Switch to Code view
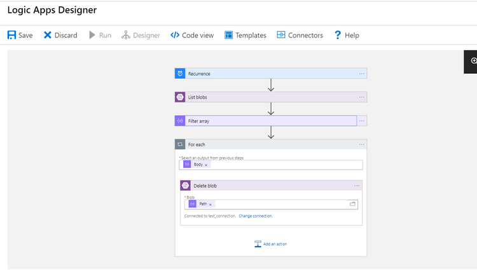The width and height of the screenshot is (477, 276). pyautogui.click(x=192, y=36)
